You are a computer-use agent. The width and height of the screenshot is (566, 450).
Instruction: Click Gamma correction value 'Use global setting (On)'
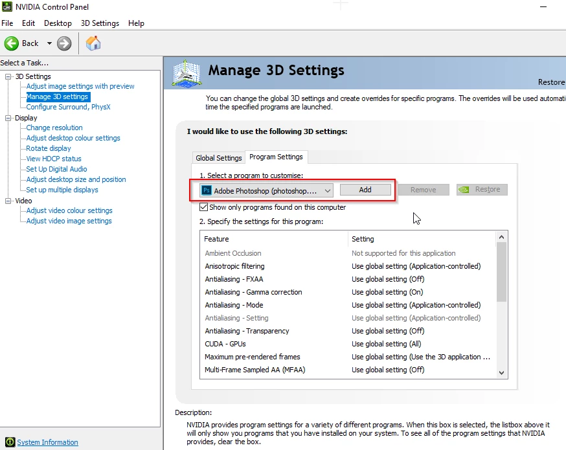[x=387, y=292]
